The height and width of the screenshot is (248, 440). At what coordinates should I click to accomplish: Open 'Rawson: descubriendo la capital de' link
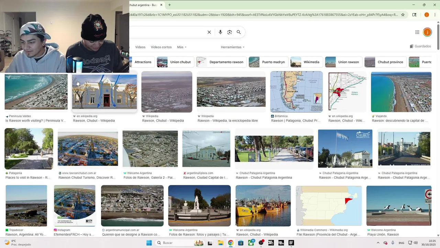[400, 121]
